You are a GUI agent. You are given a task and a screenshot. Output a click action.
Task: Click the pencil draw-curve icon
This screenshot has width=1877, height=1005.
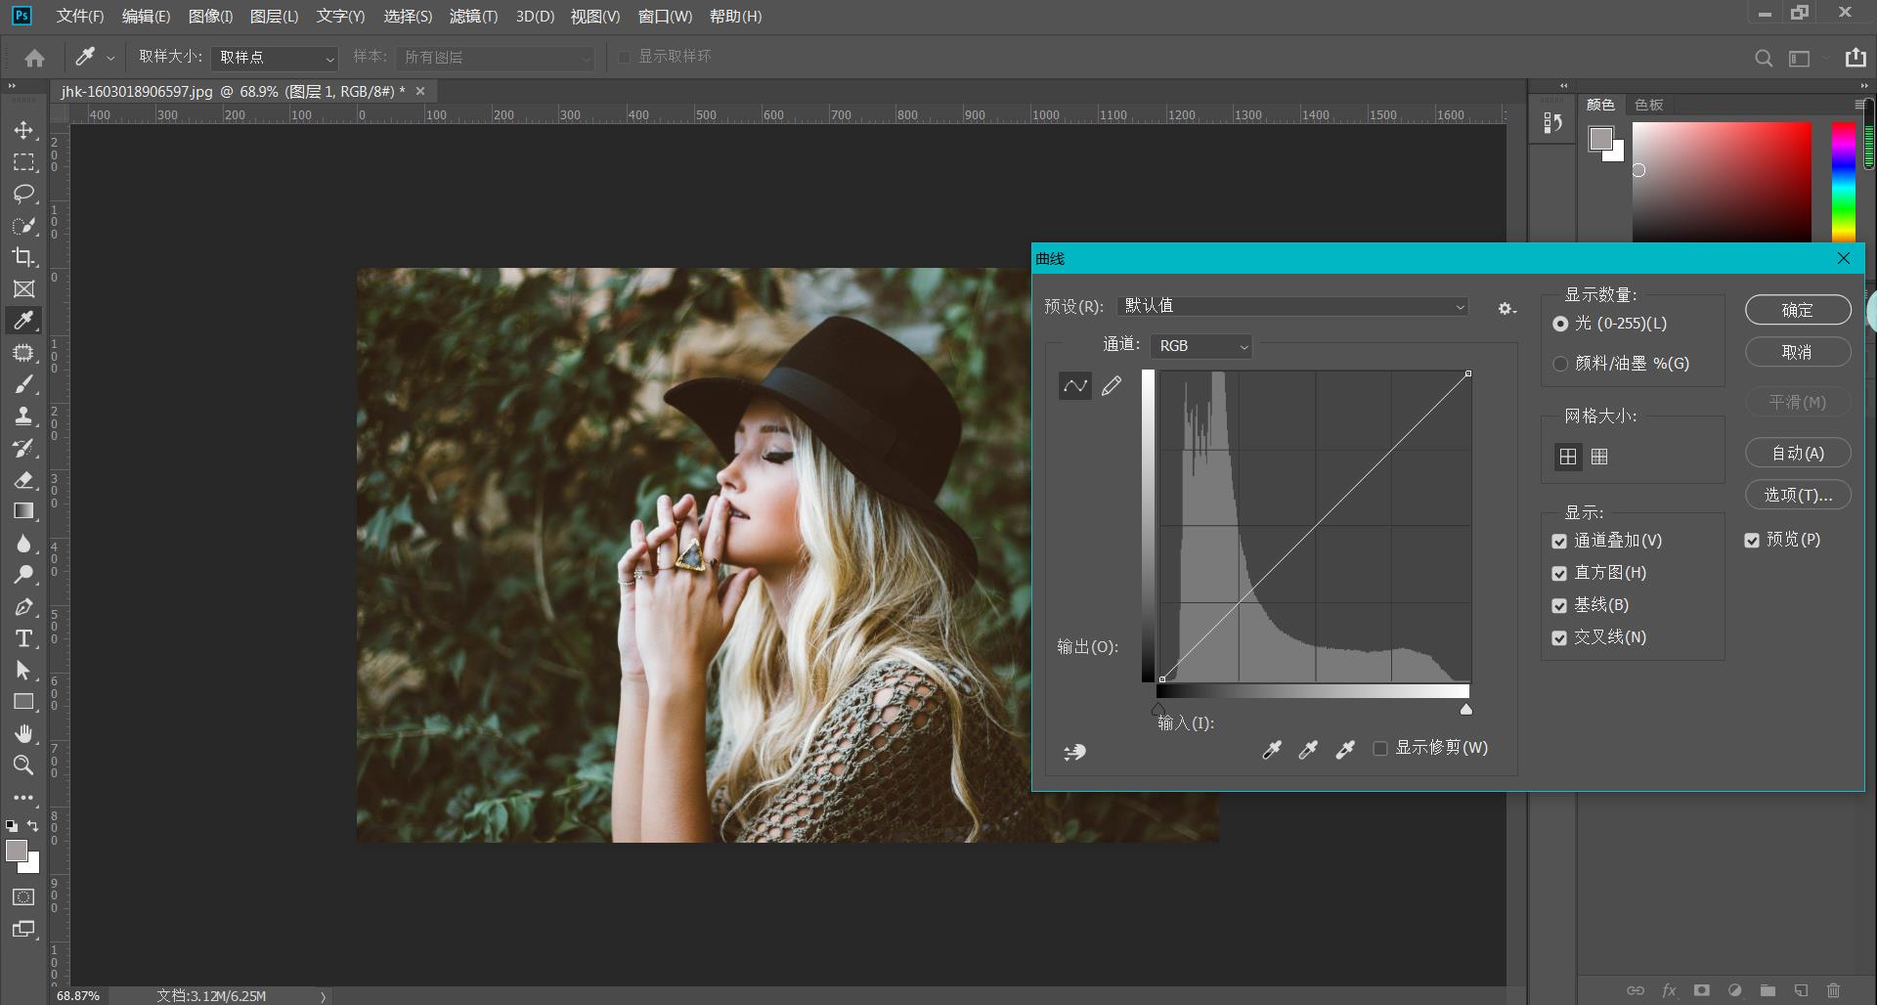(1112, 386)
